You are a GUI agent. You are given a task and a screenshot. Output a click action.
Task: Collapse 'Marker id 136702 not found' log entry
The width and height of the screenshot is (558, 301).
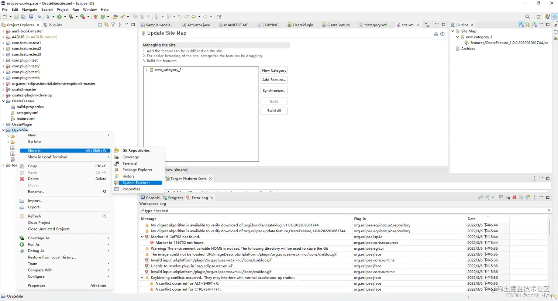[x=142, y=237]
